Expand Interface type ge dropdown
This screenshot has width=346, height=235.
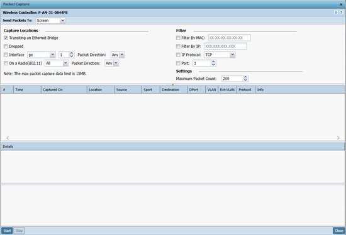53,55
